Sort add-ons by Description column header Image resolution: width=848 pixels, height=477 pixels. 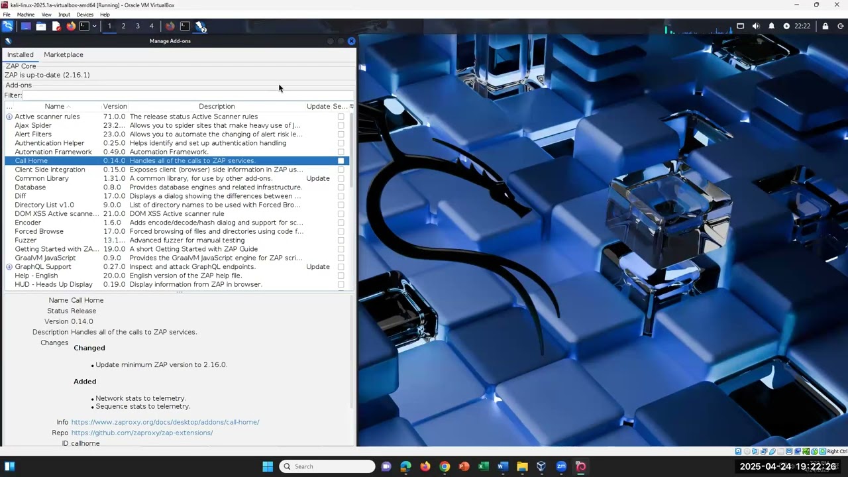pyautogui.click(x=217, y=106)
